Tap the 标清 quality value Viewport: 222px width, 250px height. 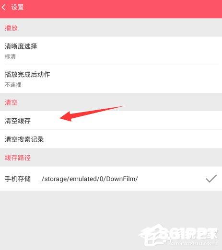pos(10,57)
